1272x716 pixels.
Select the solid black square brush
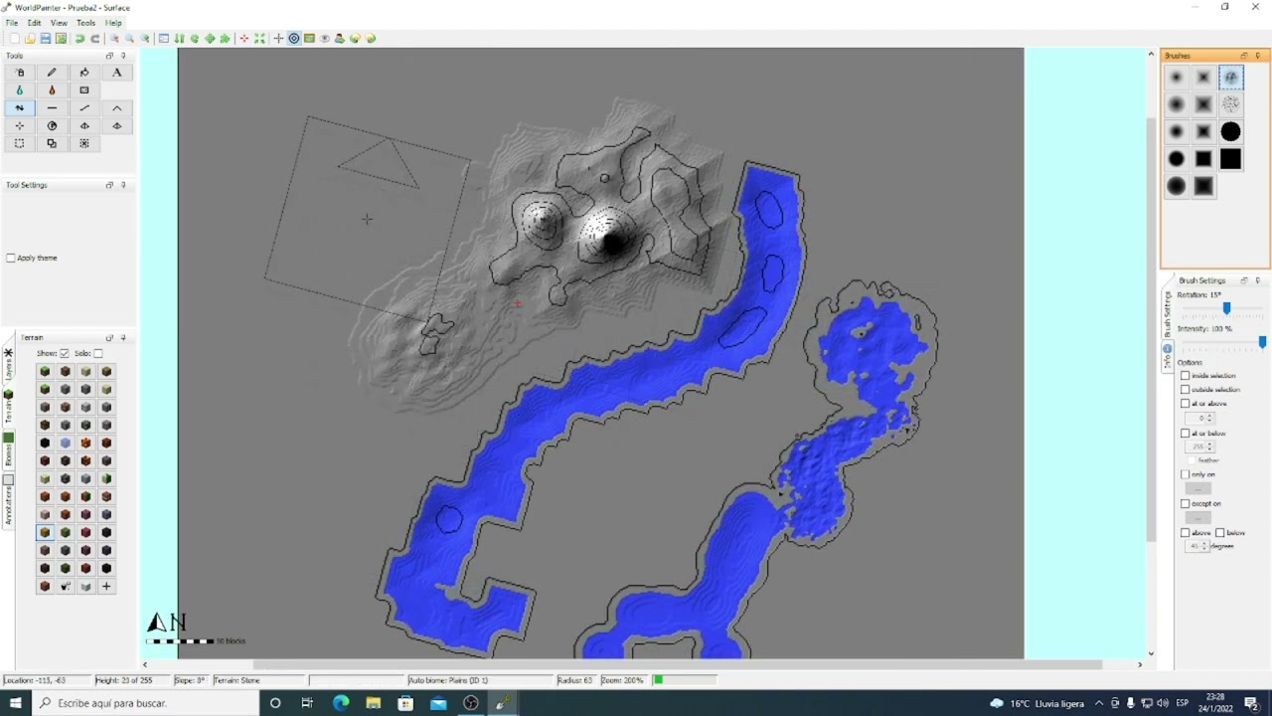coord(1230,159)
